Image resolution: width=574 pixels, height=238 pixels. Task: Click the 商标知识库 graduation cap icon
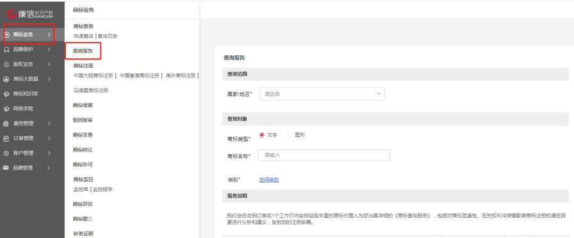pyautogui.click(x=6, y=94)
